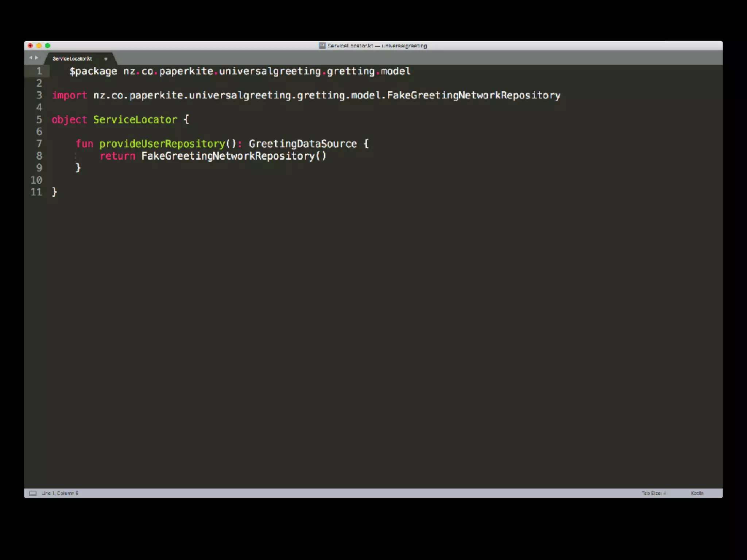Toggle the sidebar icon in status bar

tap(33, 493)
